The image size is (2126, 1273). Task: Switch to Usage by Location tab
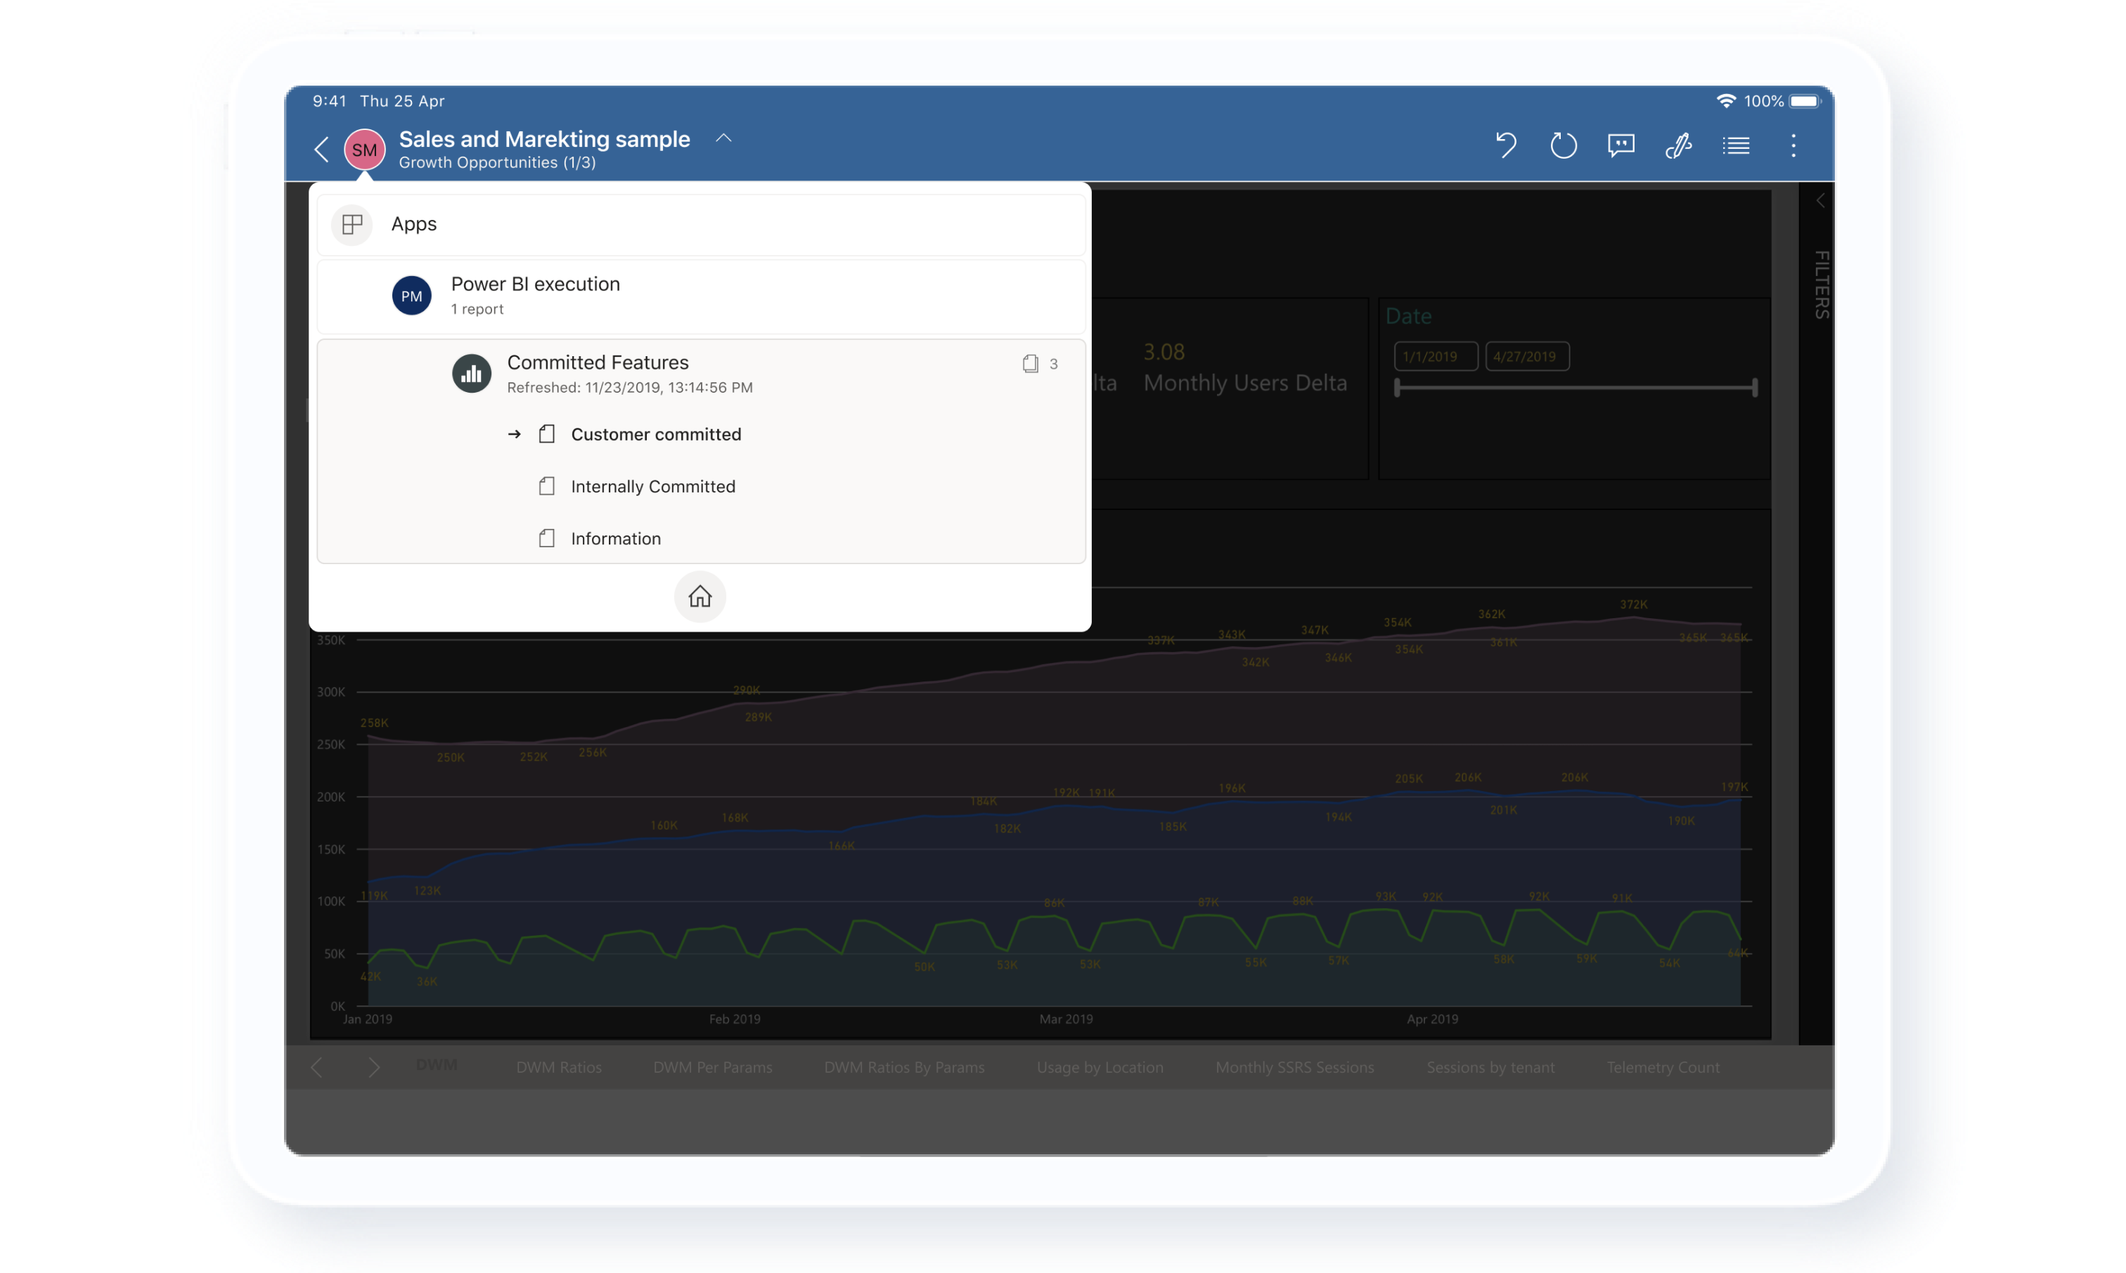click(1100, 1067)
